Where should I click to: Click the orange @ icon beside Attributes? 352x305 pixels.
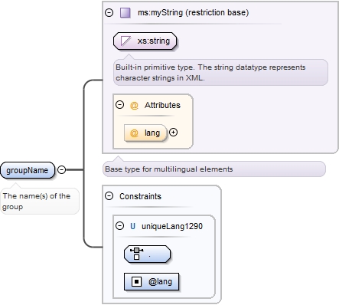[134, 105]
